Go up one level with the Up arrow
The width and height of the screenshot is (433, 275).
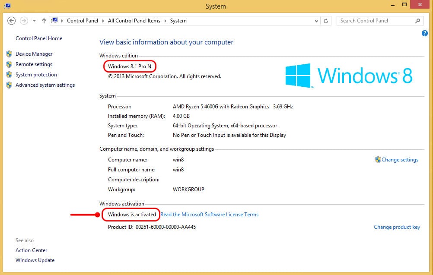tap(44, 21)
